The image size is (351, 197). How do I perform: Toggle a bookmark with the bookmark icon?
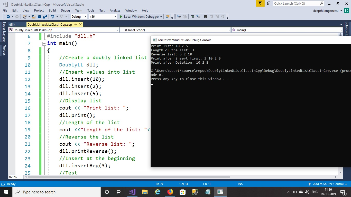click(206, 17)
